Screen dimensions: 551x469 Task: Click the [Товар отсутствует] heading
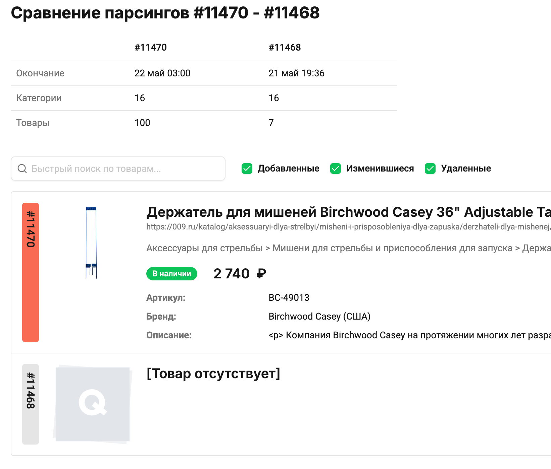coord(213,374)
